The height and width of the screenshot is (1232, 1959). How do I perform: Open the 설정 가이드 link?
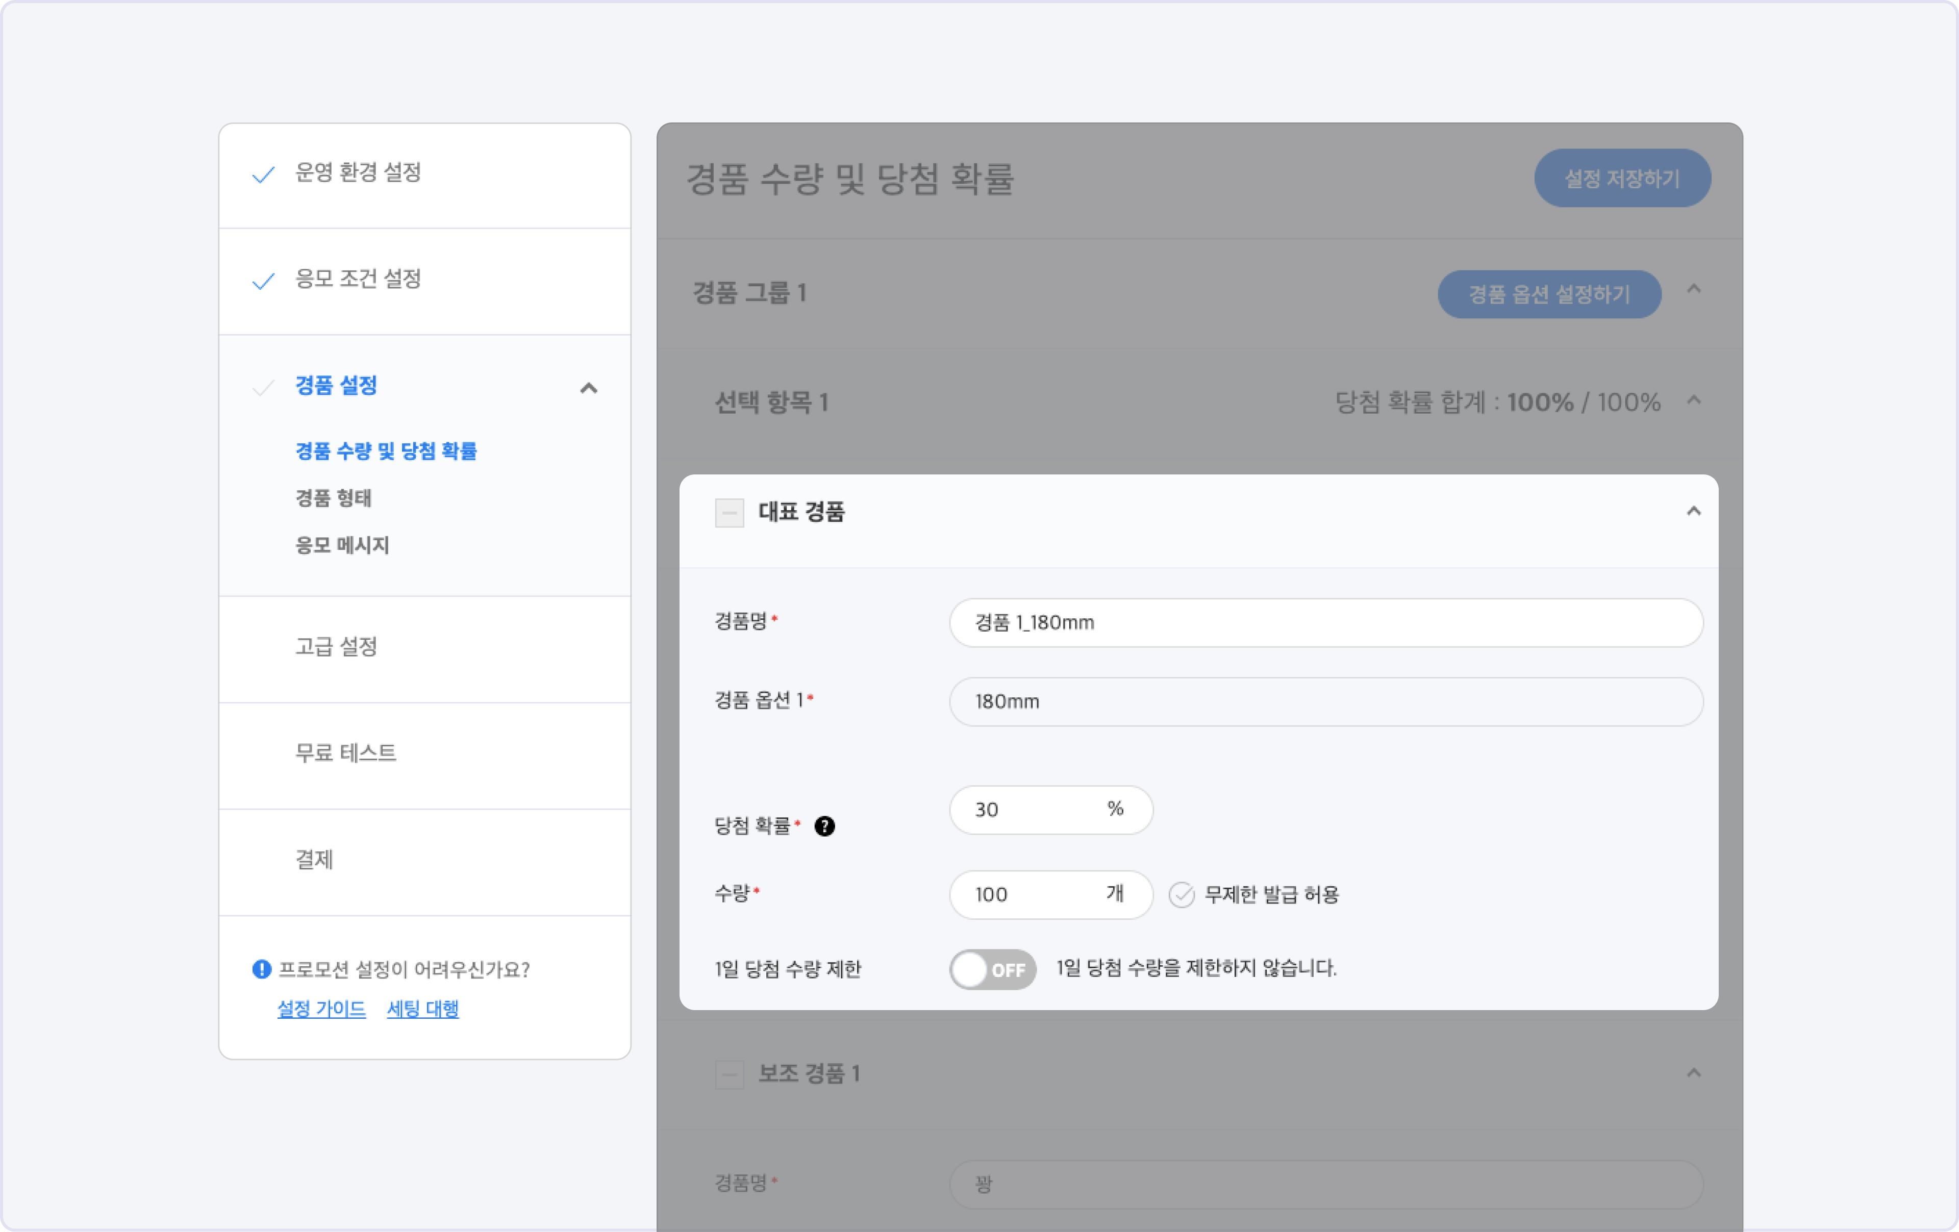321,1009
